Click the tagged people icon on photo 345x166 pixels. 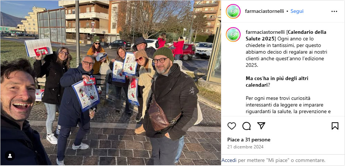click(x=10, y=156)
